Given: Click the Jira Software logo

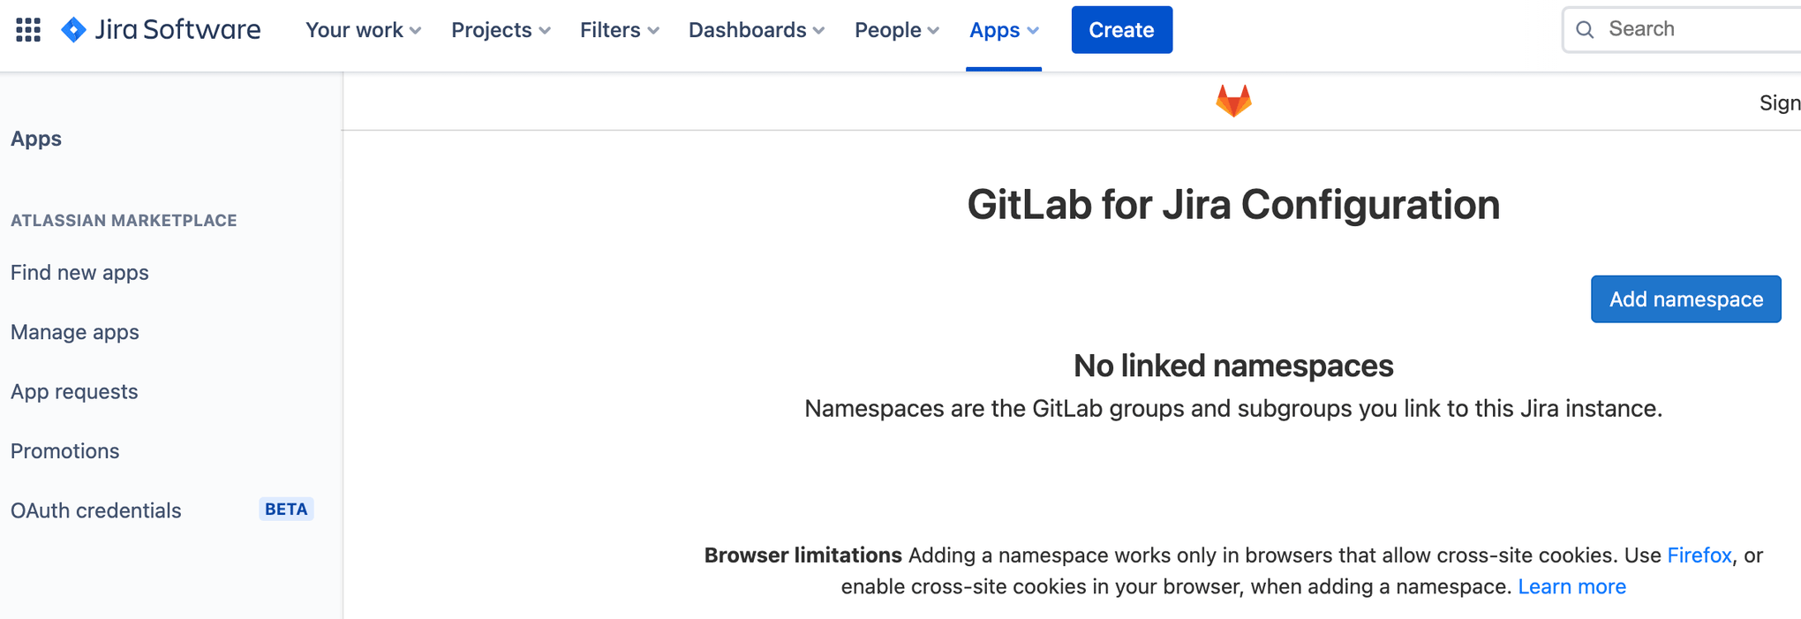Looking at the screenshot, I should (161, 30).
